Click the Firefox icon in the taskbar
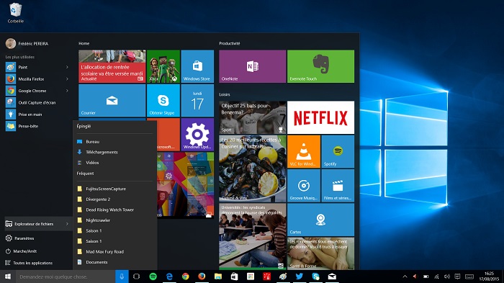This screenshot has height=283, width=504. [202, 277]
